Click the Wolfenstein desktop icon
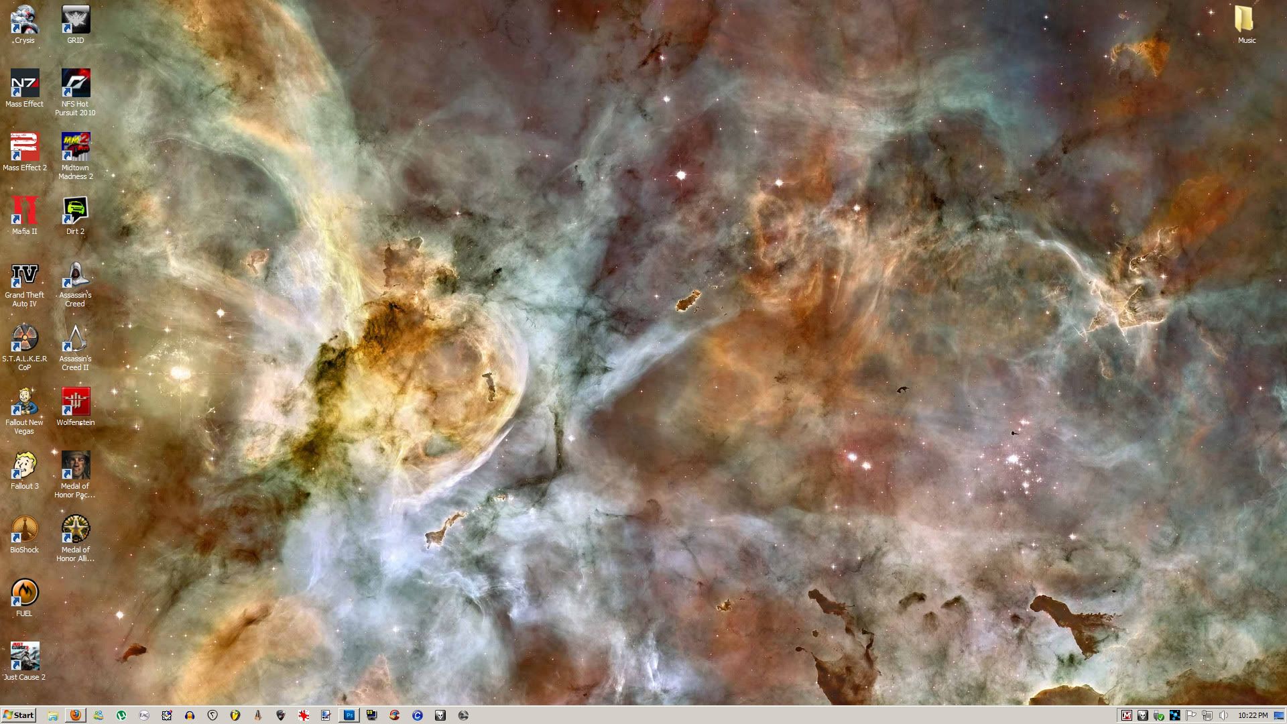This screenshot has height=724, width=1287. pyautogui.click(x=75, y=402)
